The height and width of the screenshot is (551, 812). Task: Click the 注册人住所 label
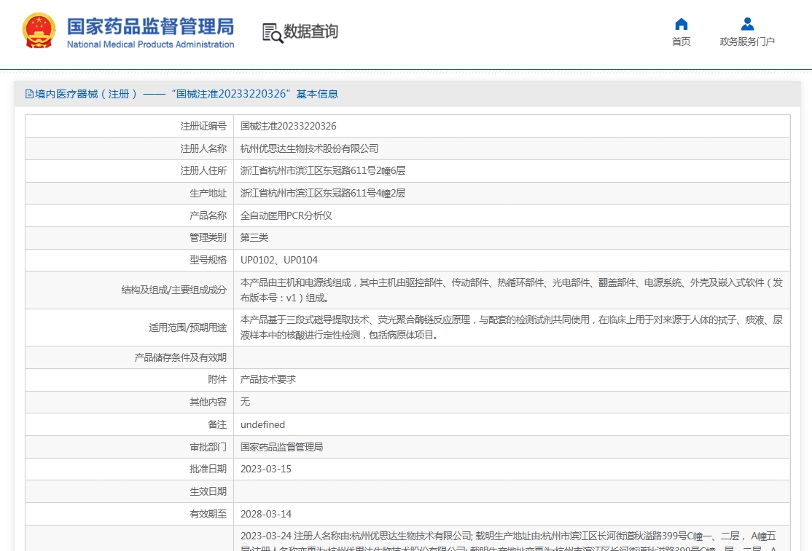coord(203,170)
